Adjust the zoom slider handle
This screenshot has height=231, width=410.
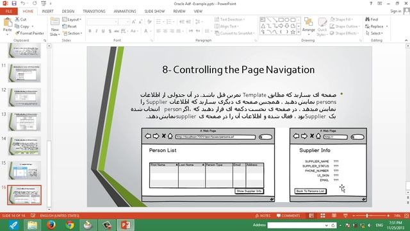pyautogui.click(x=367, y=216)
